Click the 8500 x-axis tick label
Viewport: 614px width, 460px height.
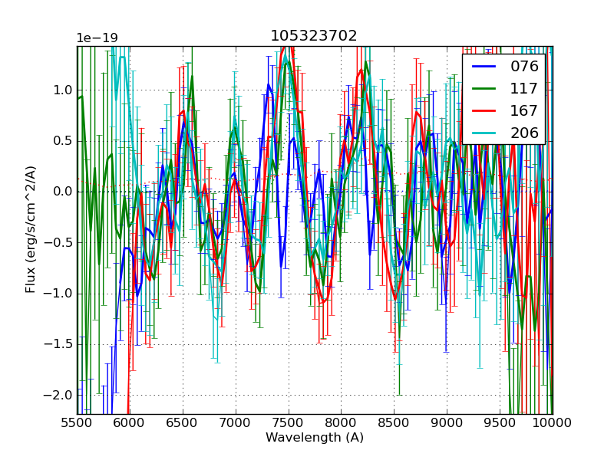coord(394,422)
